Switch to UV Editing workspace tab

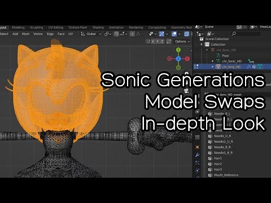pyautogui.click(x=56, y=28)
